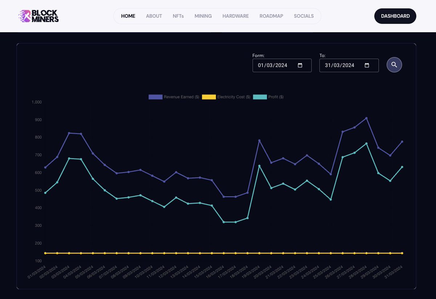
Task: Navigate to the NFTs page
Action: pyautogui.click(x=178, y=16)
